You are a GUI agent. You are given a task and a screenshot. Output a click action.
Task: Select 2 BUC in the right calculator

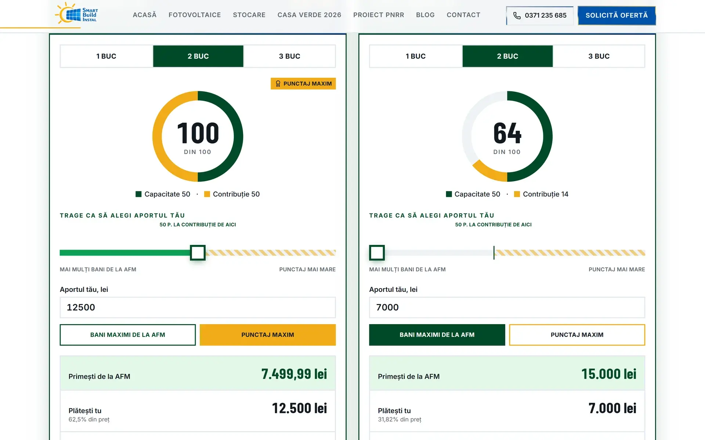(507, 56)
